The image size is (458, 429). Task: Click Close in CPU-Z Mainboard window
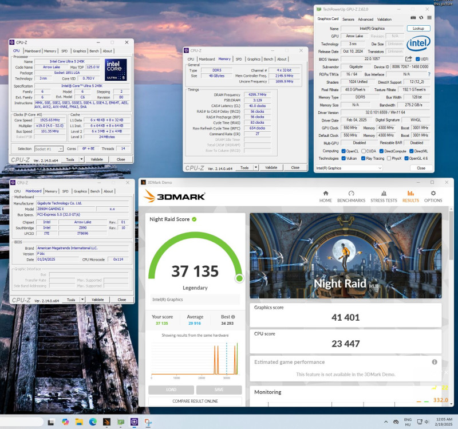click(122, 300)
